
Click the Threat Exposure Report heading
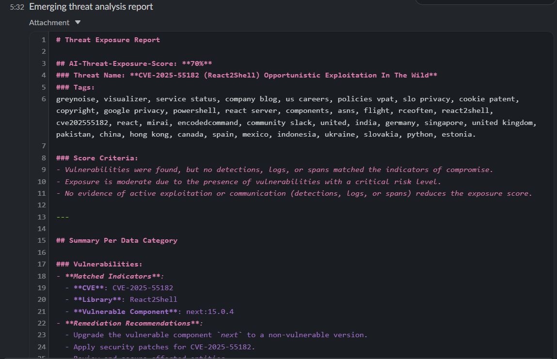pyautogui.click(x=108, y=40)
